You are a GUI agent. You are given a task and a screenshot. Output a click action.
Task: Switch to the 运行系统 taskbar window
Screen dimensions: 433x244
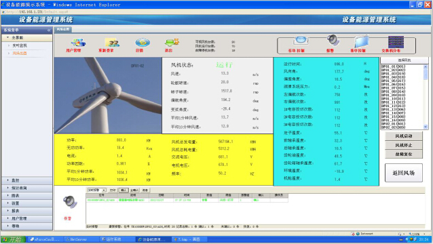[x=117, y=239]
